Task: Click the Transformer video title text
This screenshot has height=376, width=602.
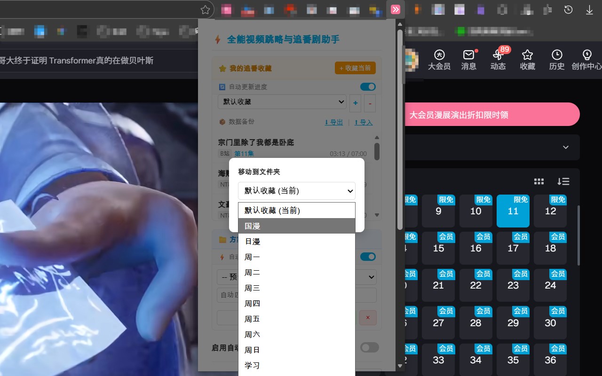Action: [77, 60]
